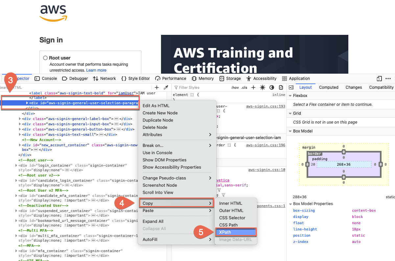Choose Scroll Into View entry

pos(177,192)
